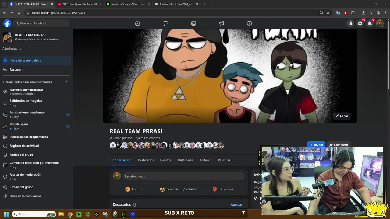Click the REAL TEAM PRRAS group thumbnail in sidebar
The height and width of the screenshot is (219, 390).
(x=7, y=37)
